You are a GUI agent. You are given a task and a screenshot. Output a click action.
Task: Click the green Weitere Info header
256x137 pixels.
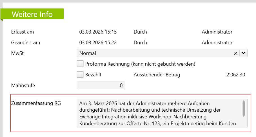click(32, 14)
